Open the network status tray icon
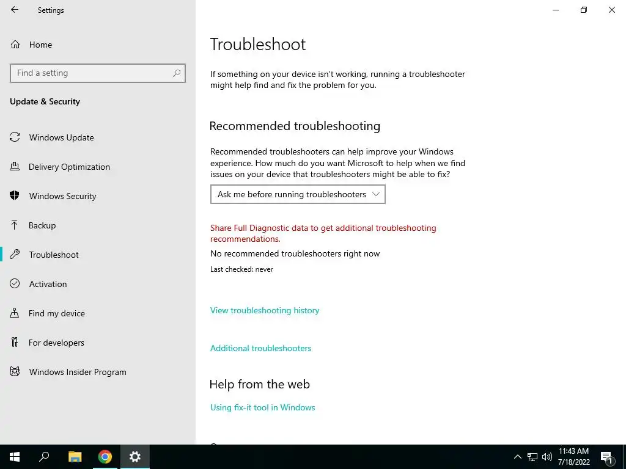Viewport: 626px width, 469px height. click(532, 457)
